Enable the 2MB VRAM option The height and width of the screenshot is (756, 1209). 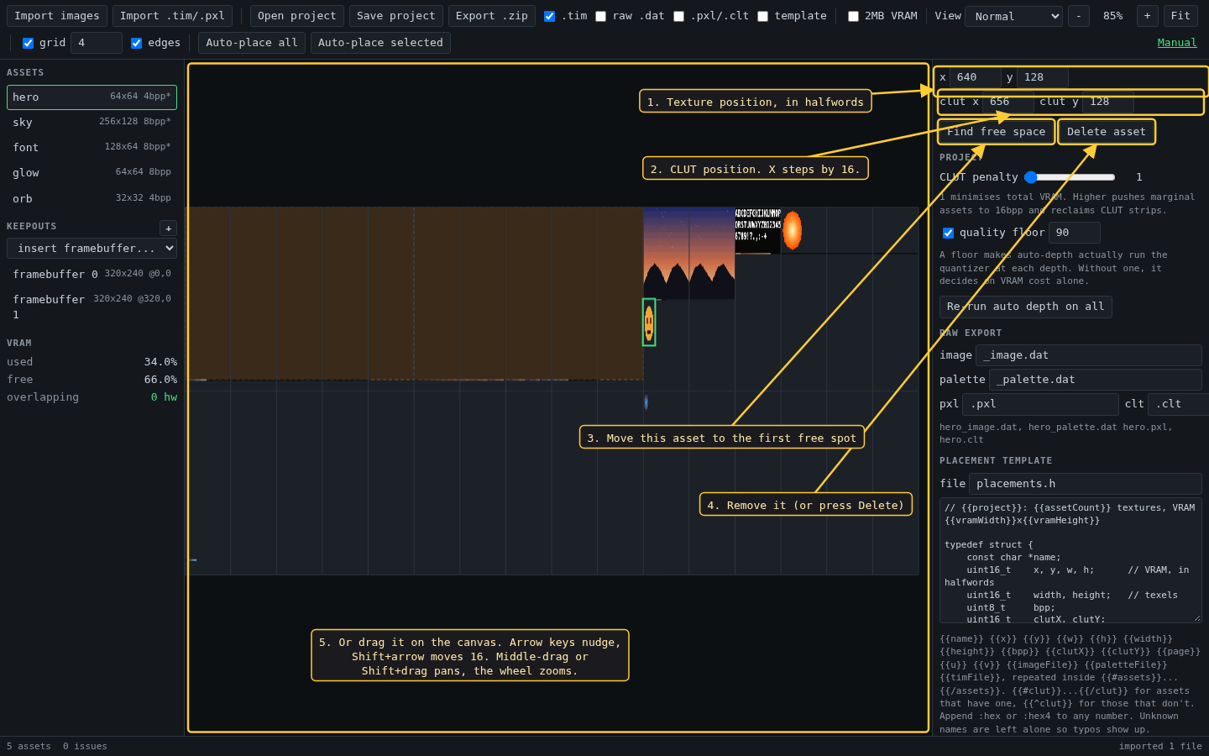click(x=853, y=16)
